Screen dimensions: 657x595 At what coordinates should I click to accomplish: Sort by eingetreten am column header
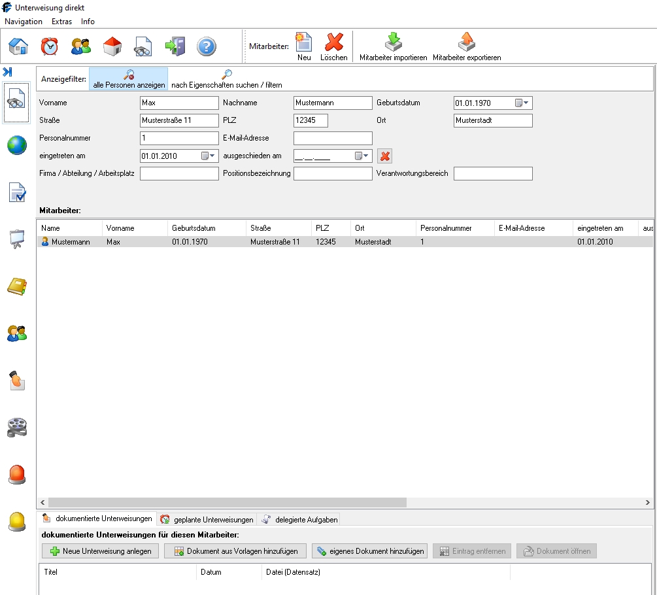(x=605, y=228)
